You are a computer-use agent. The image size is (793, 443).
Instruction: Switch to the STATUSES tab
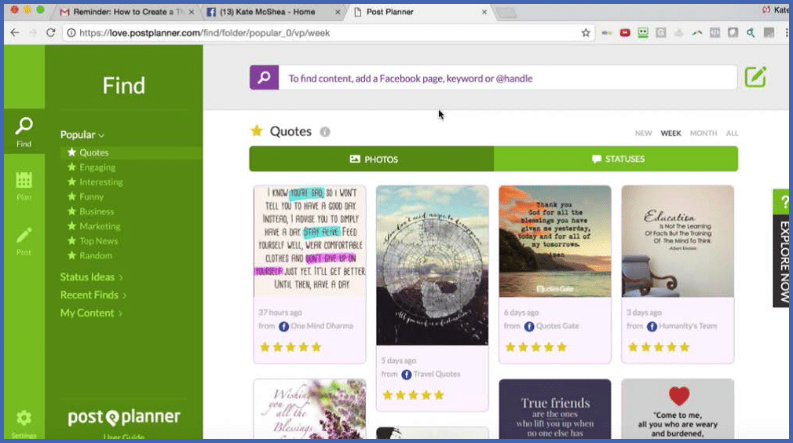616,159
